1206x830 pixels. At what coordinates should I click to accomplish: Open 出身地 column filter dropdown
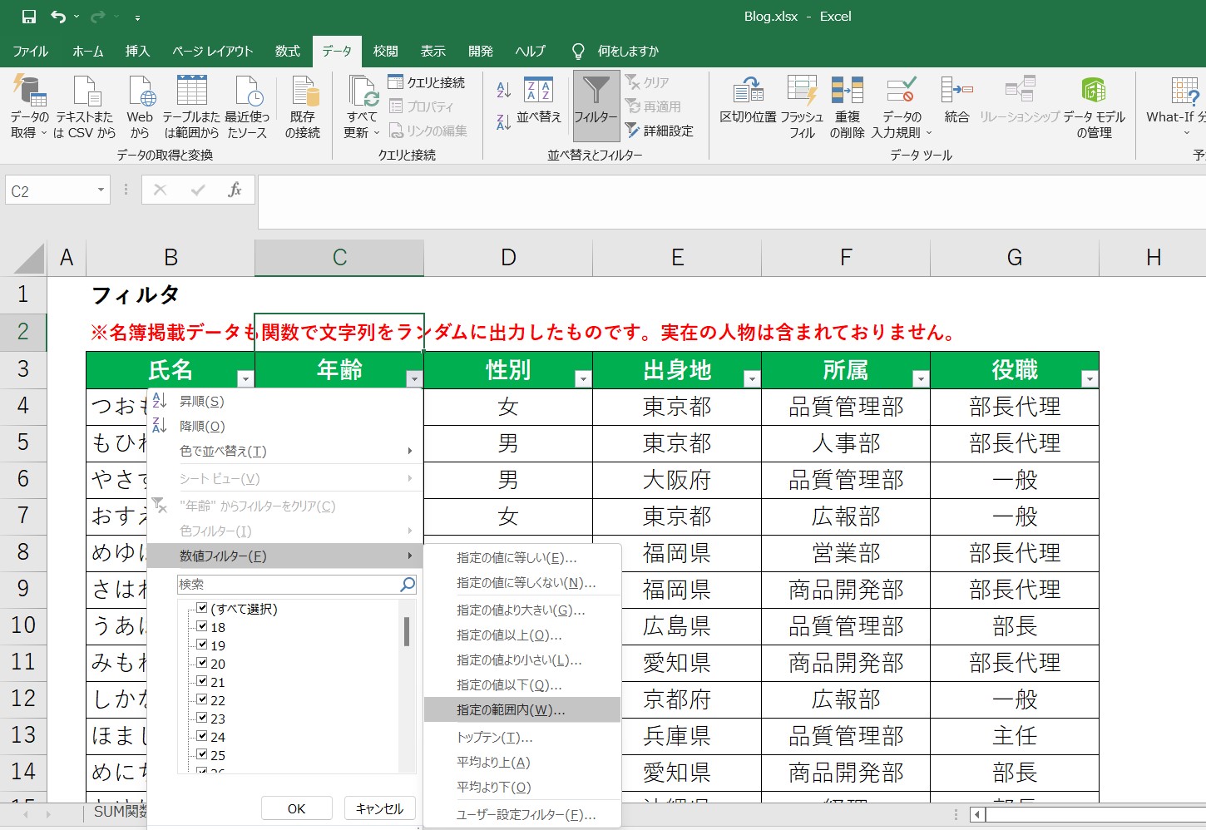(x=752, y=378)
